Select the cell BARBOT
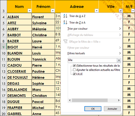135x116 pixels. pyautogui.click(x=19, y=34)
